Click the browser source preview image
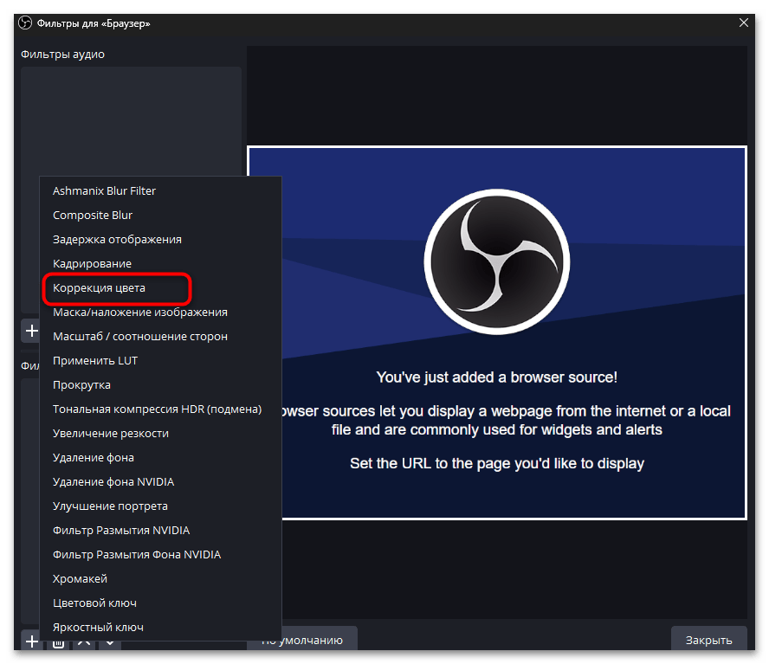The width and height of the screenshot is (769, 664). (497, 332)
